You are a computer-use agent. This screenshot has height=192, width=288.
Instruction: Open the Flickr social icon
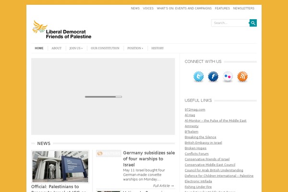click(x=228, y=76)
